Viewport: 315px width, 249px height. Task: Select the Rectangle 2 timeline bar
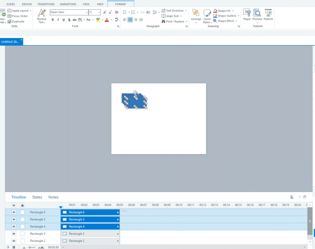[90, 241]
